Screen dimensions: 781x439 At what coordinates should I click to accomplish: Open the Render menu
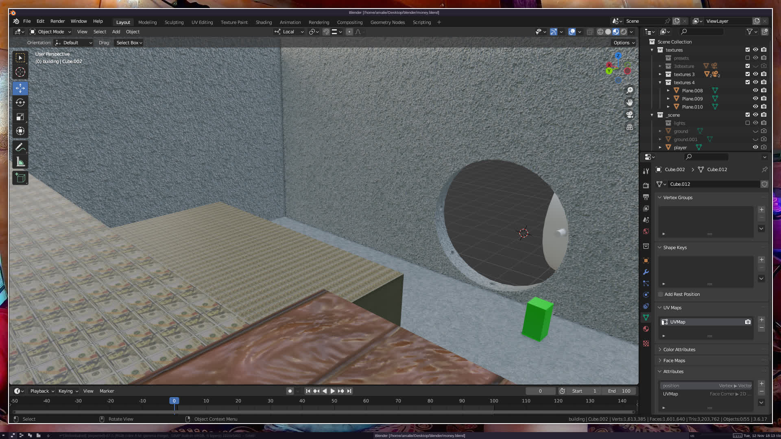[x=57, y=21]
